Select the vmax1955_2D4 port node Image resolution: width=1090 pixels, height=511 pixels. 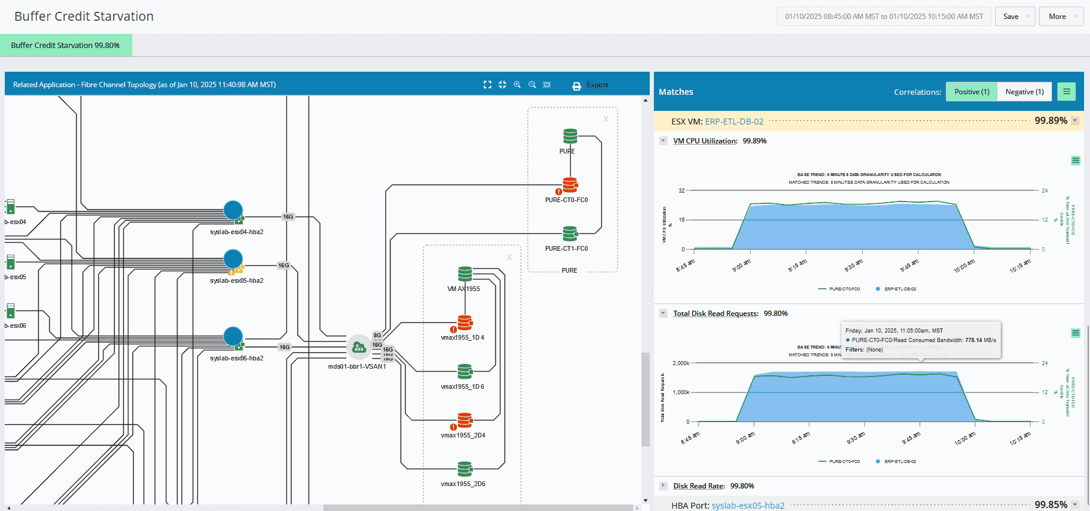point(465,420)
